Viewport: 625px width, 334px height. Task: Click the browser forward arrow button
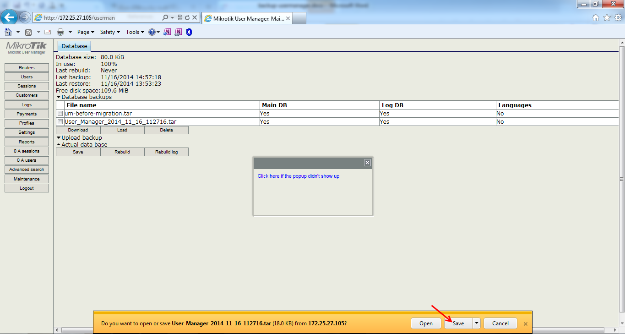click(25, 17)
